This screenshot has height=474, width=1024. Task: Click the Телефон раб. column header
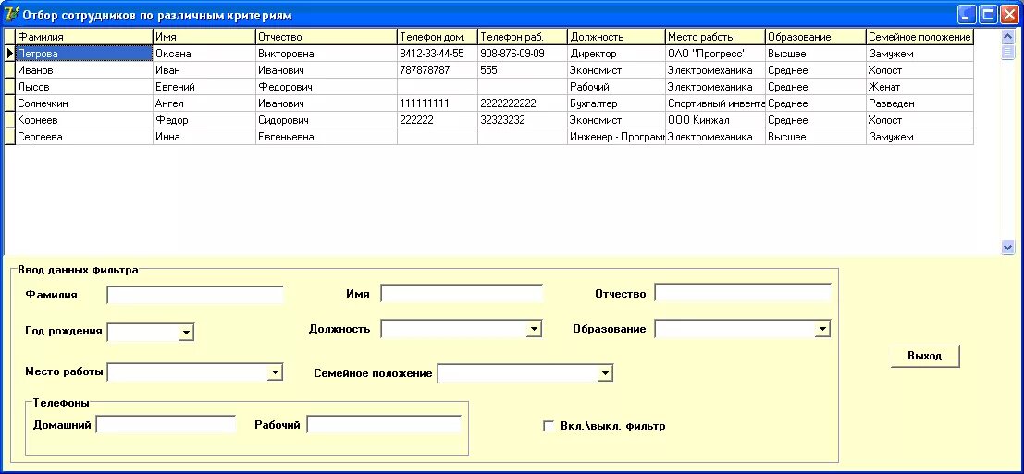pos(523,37)
